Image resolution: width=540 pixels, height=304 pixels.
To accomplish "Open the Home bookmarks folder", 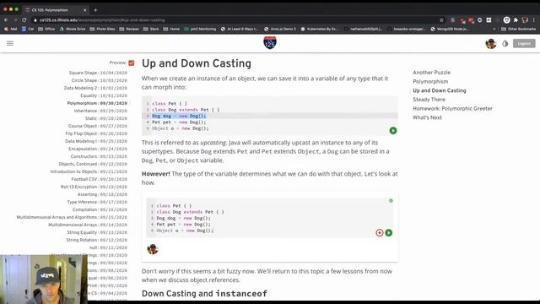I will pyautogui.click(x=171, y=29).
